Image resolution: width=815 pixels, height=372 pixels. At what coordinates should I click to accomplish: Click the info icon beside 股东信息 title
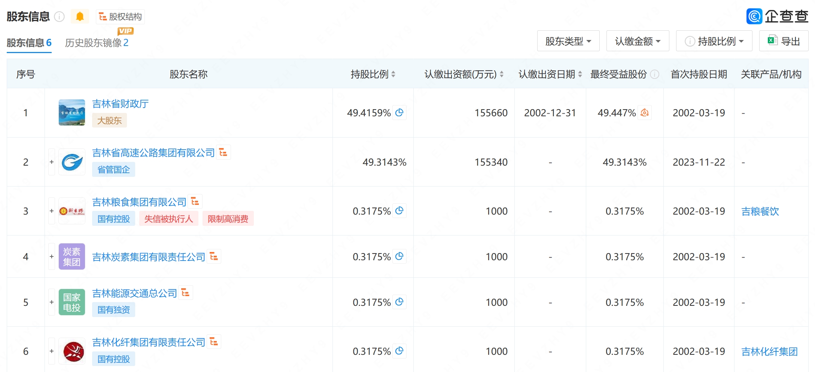(x=60, y=17)
